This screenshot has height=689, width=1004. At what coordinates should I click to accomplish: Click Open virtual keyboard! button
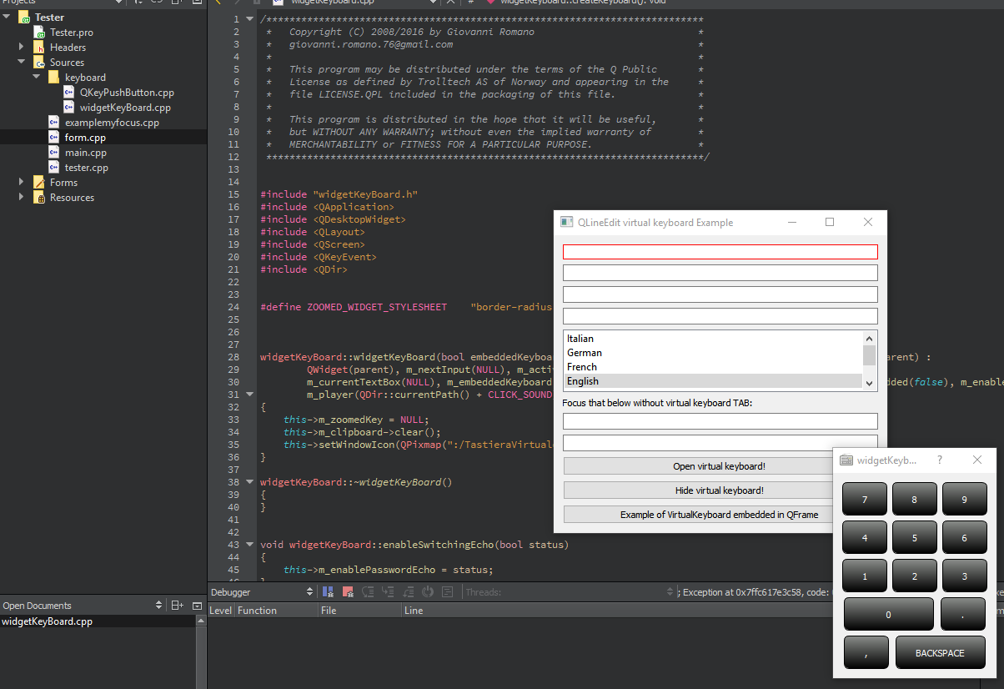click(719, 465)
